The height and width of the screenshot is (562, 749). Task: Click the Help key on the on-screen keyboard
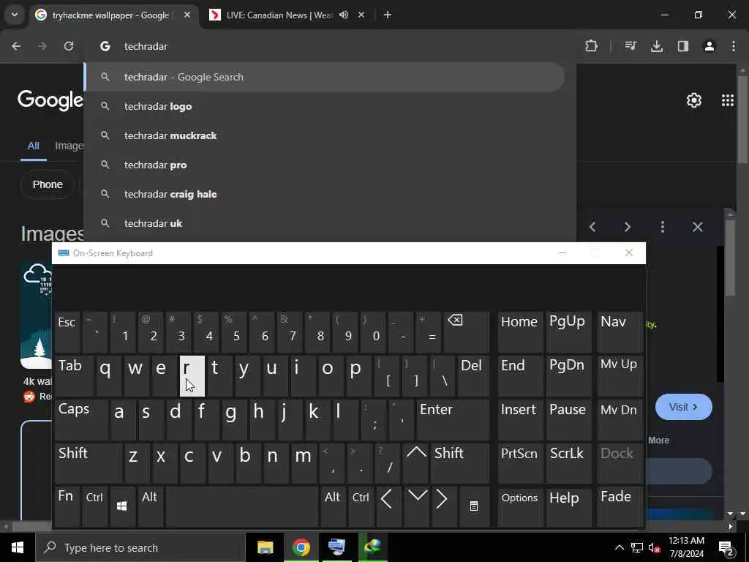pos(568,506)
